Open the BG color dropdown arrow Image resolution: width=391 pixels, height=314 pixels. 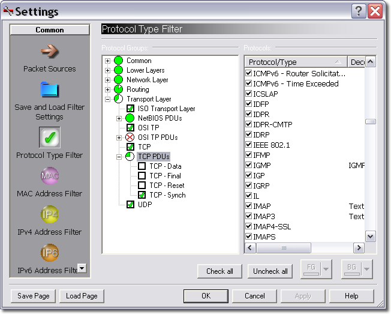(x=367, y=269)
